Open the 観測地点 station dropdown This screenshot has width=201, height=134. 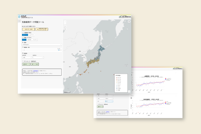pyautogui.click(x=38, y=57)
